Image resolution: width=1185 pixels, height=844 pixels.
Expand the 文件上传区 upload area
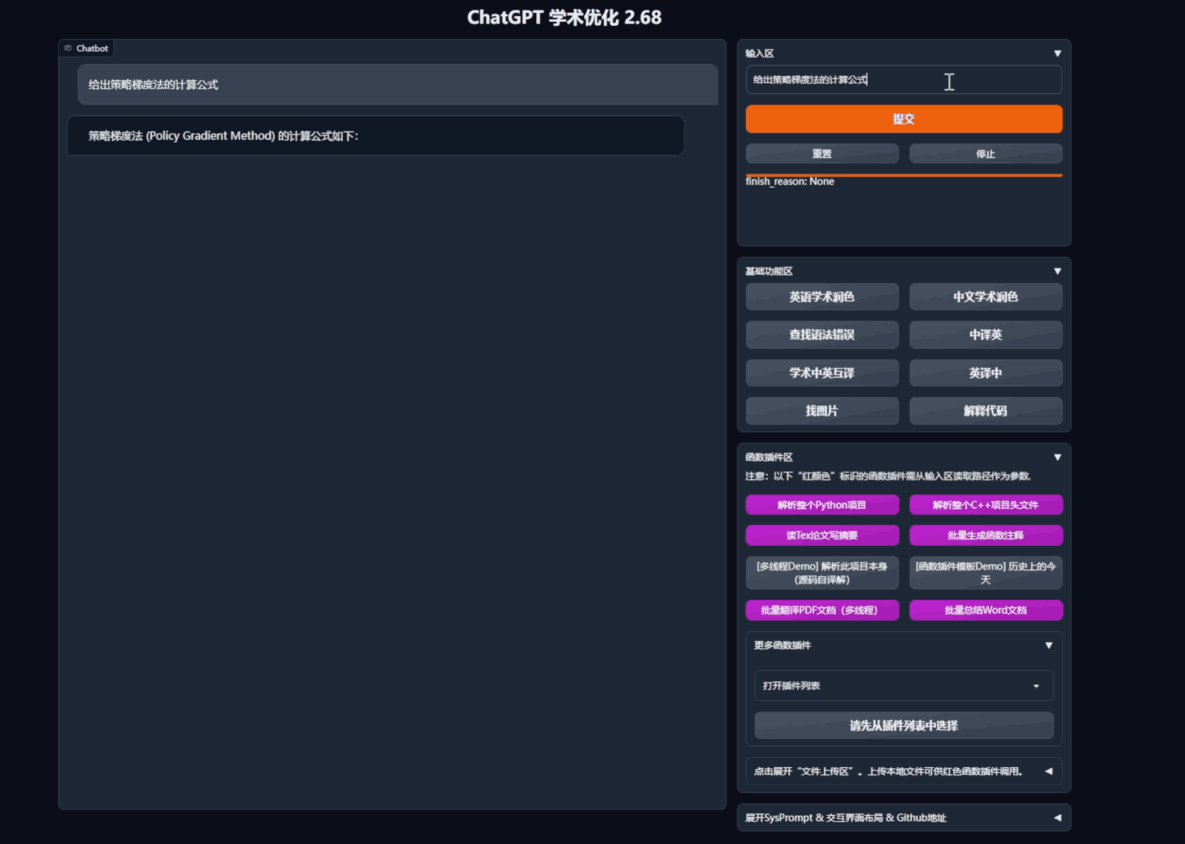coord(903,771)
